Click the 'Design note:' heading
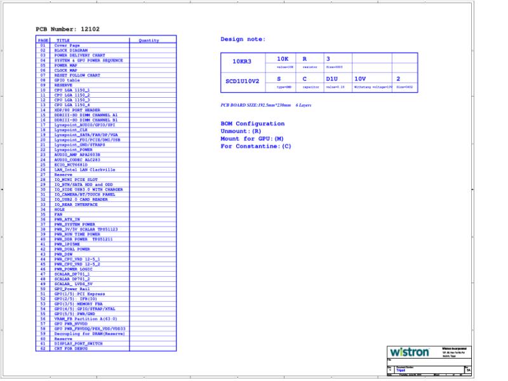 (x=243, y=39)
